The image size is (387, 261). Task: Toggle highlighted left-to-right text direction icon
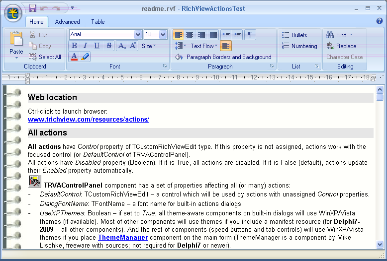pyautogui.click(x=226, y=46)
